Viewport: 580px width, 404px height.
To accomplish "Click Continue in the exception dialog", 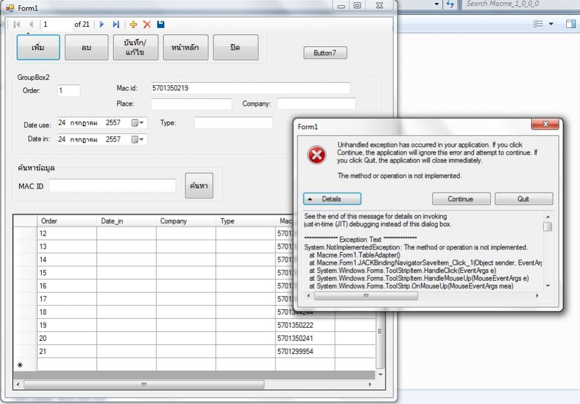I will 461,199.
